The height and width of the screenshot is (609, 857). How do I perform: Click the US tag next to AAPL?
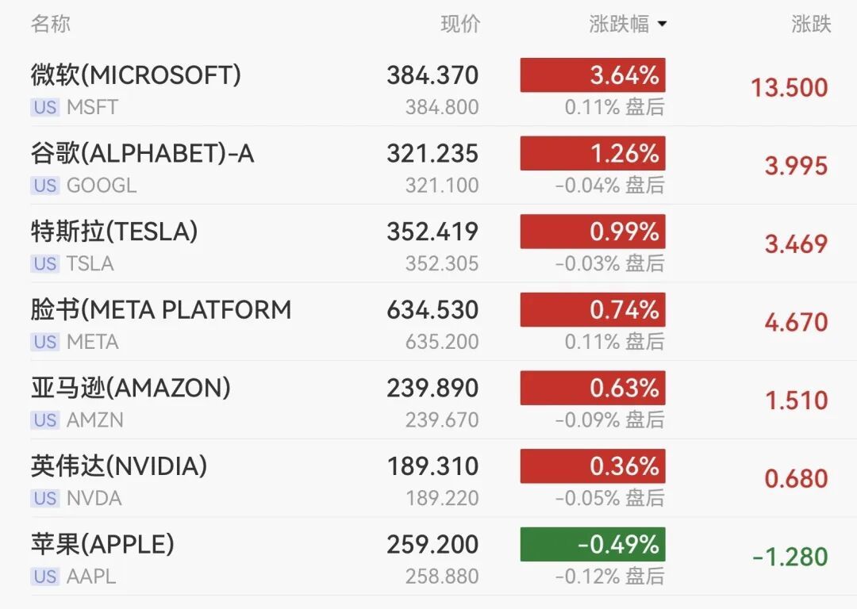pos(45,576)
